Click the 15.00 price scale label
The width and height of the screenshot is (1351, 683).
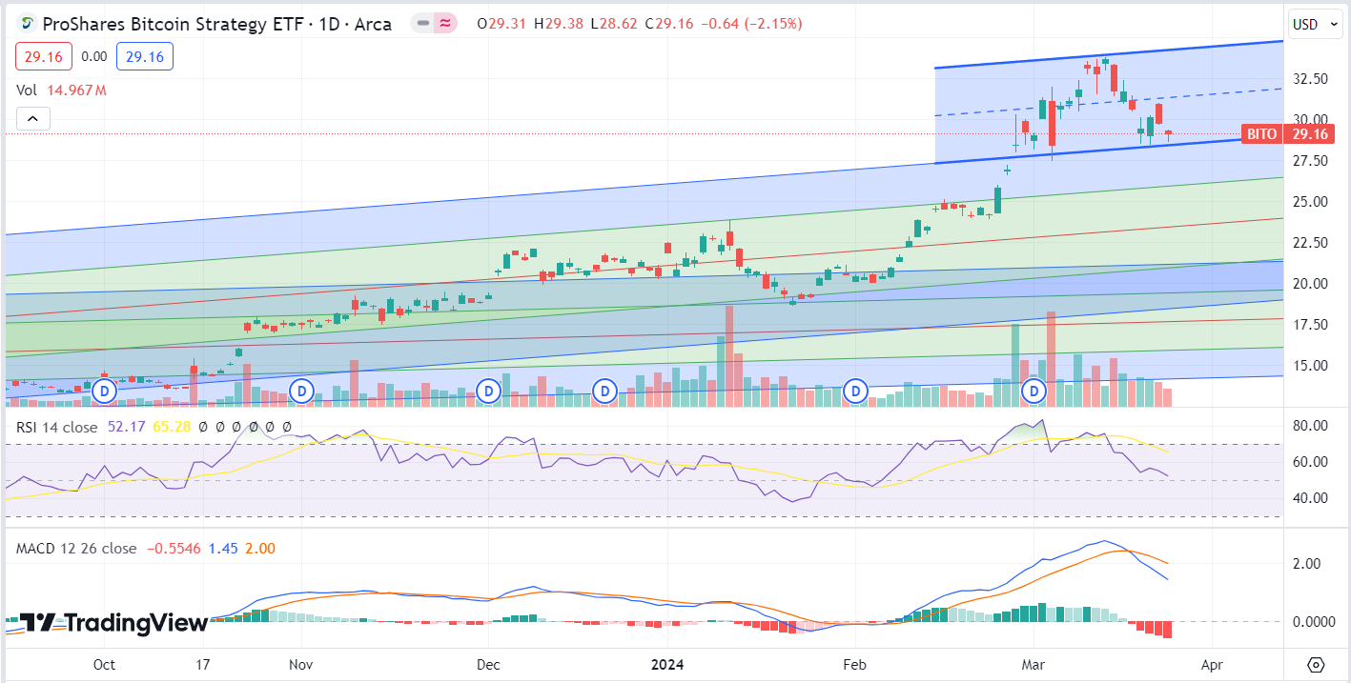coord(1311,366)
